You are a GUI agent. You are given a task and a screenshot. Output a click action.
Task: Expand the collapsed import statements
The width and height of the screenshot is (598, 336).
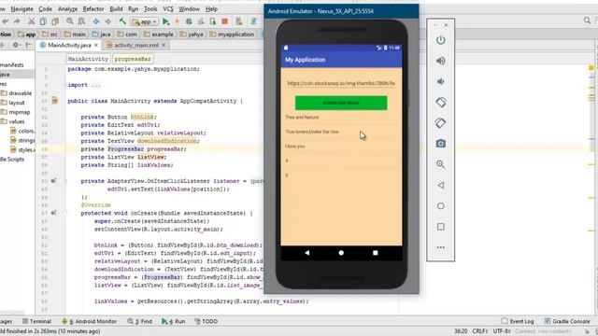pos(95,85)
